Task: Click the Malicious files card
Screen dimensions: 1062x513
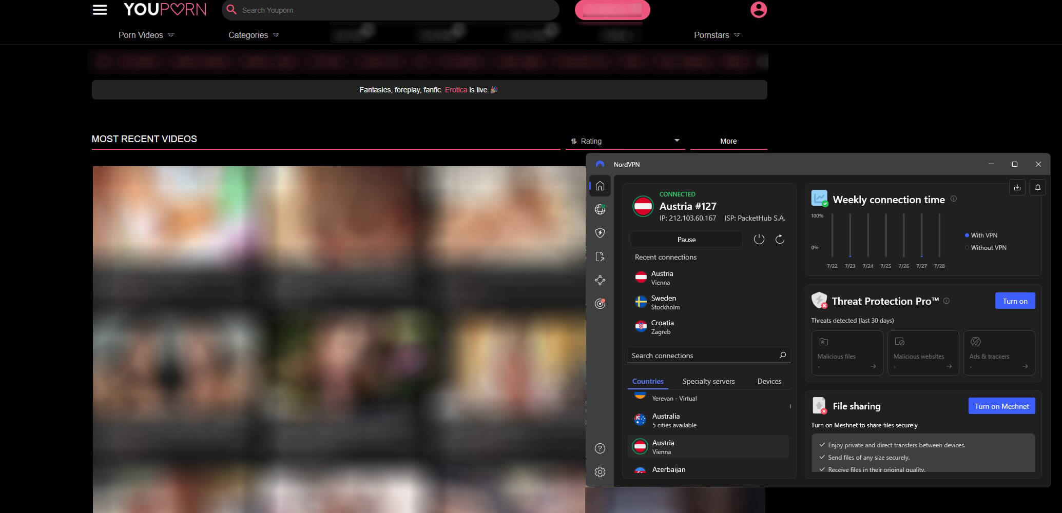Action: tap(847, 353)
